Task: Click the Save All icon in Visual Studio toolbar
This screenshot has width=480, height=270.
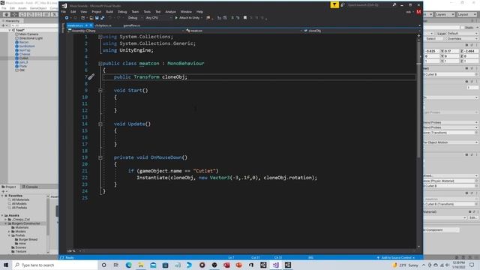Action: point(102,18)
